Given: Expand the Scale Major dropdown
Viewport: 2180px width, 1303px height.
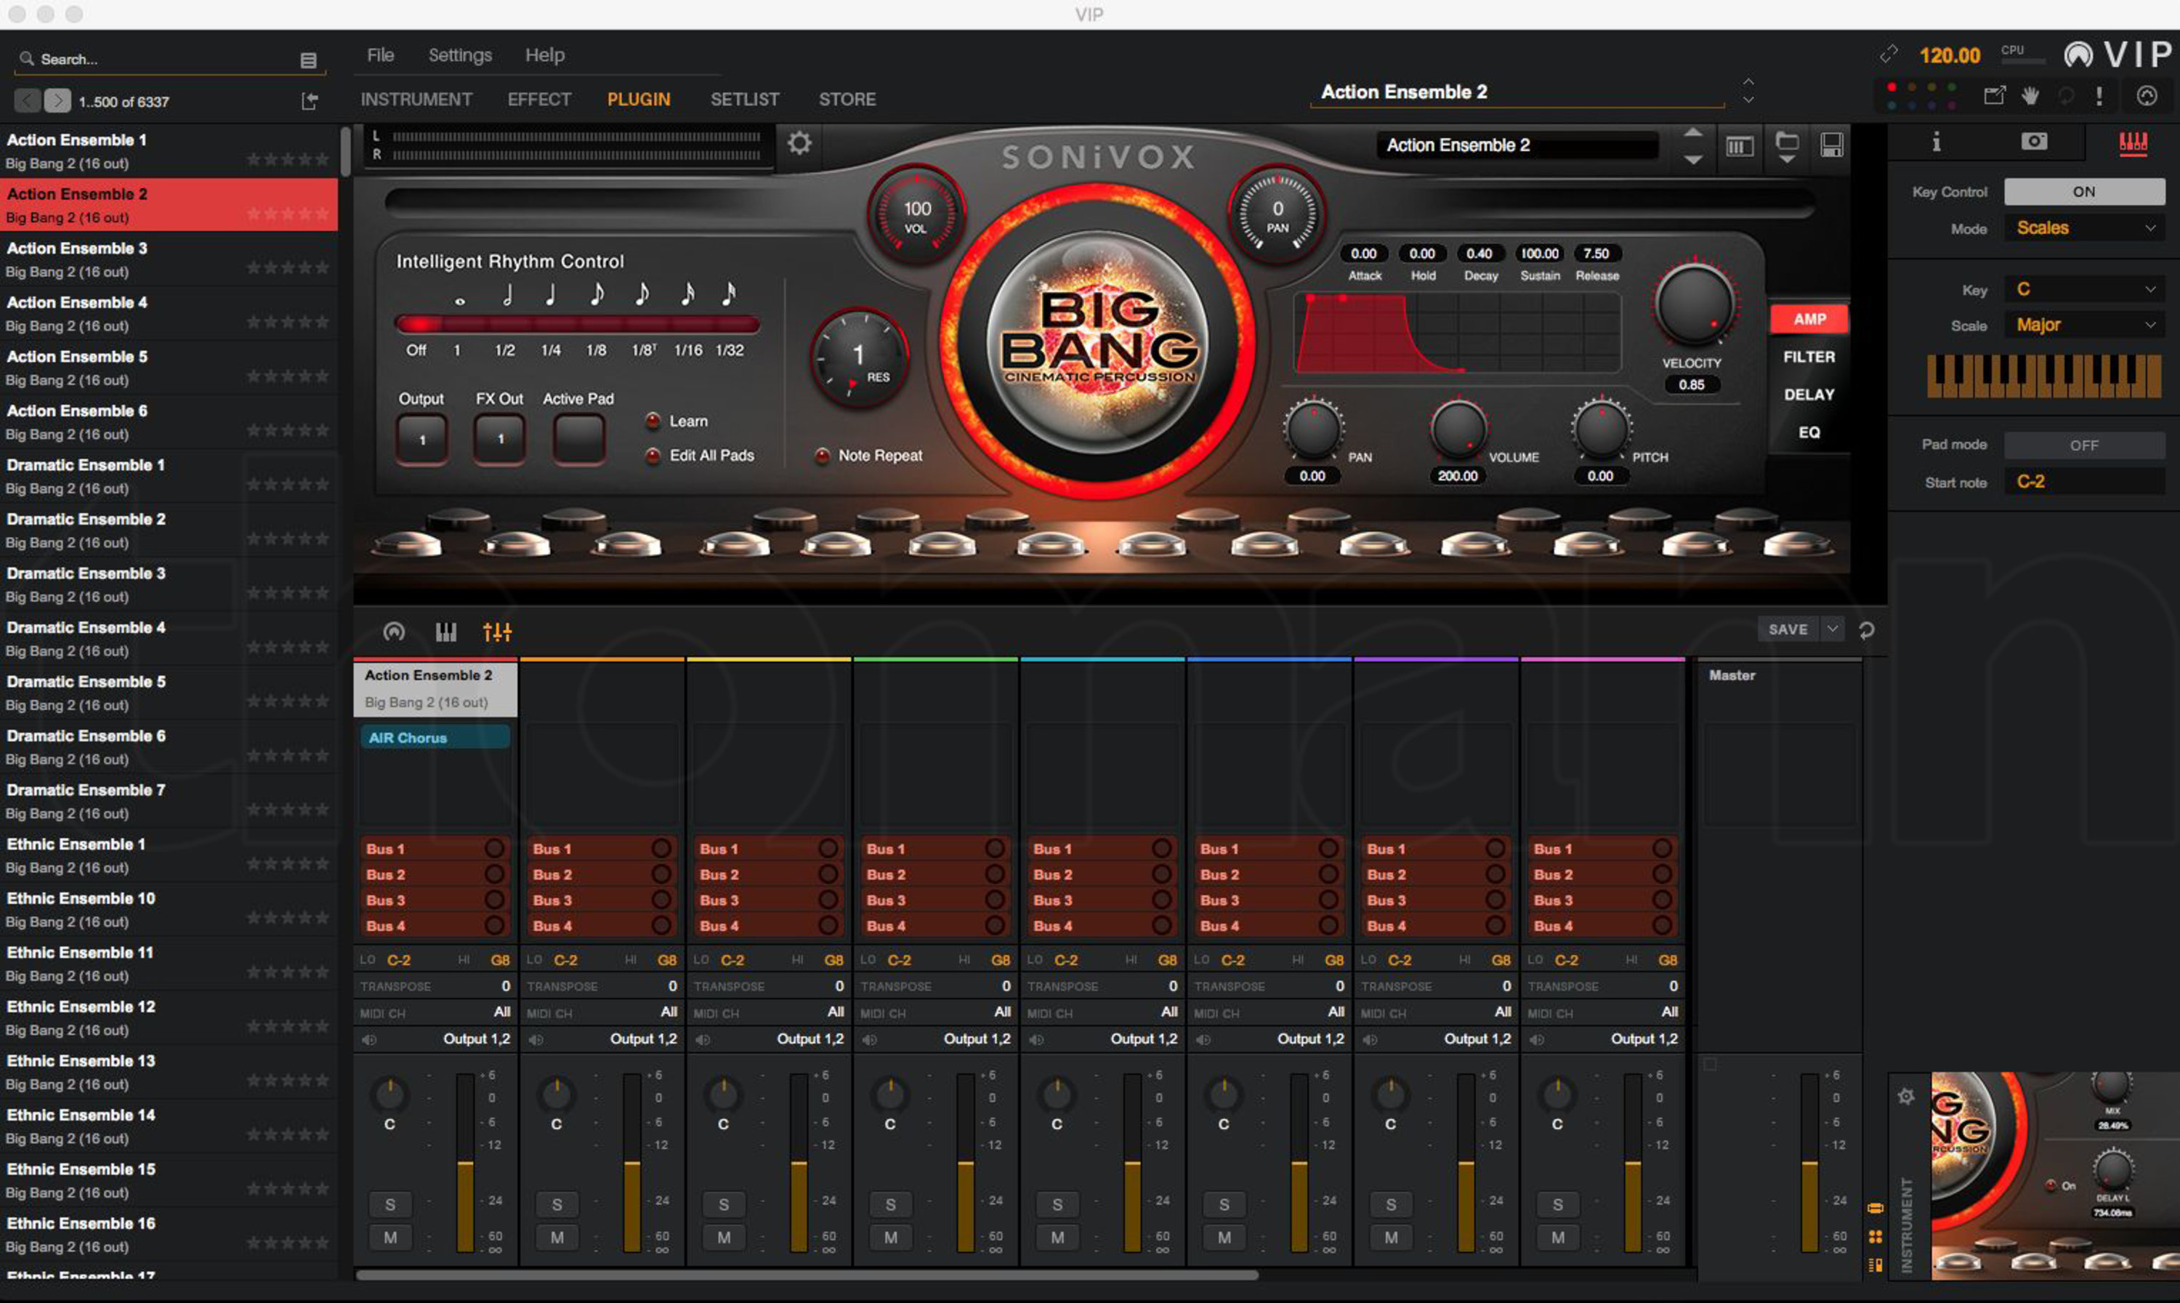Looking at the screenshot, I should tap(2083, 325).
